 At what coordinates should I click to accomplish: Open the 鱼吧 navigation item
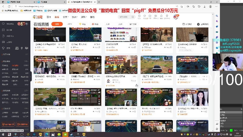tap(92, 17)
